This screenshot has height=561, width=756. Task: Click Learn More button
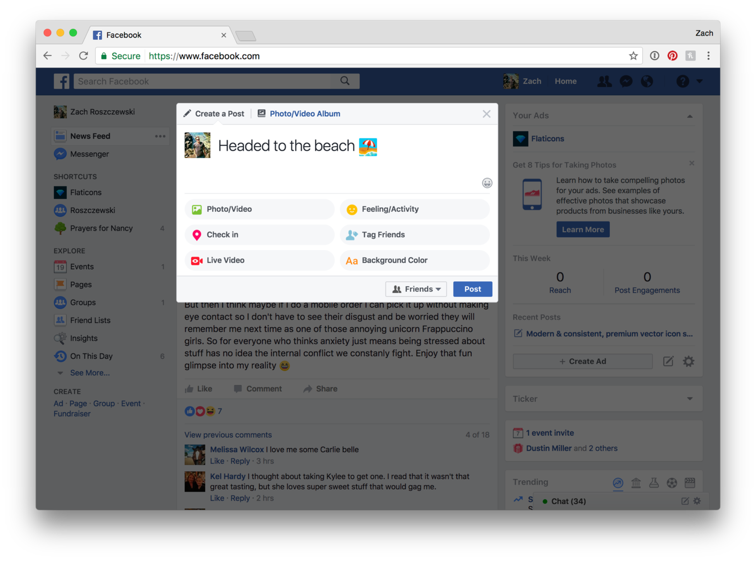583,229
